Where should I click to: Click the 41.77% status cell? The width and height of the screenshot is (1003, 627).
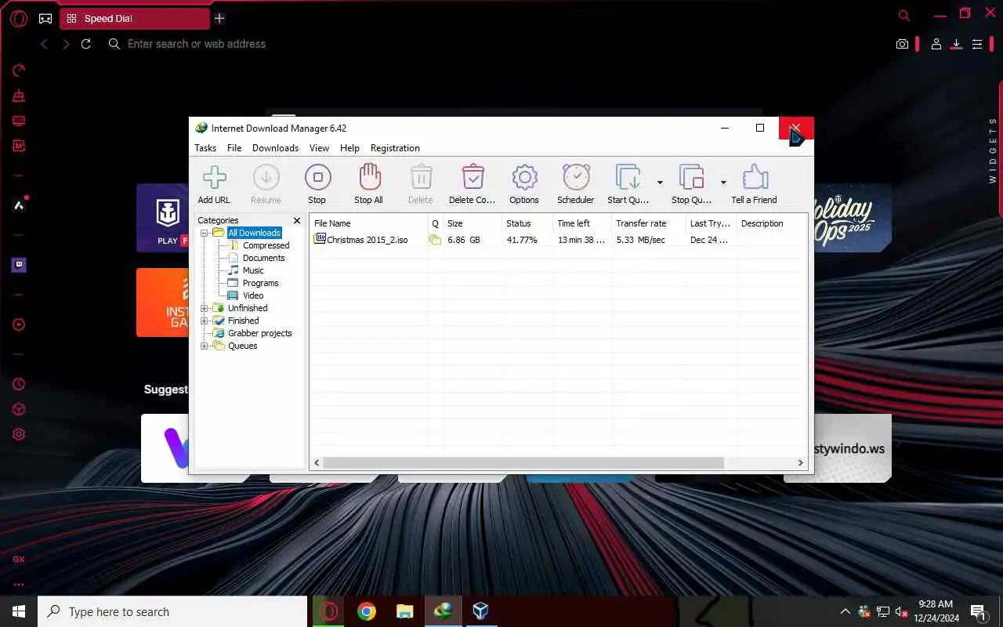pos(522,240)
